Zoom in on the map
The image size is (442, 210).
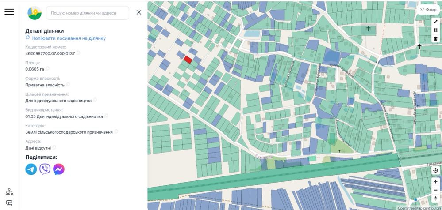[435, 181]
